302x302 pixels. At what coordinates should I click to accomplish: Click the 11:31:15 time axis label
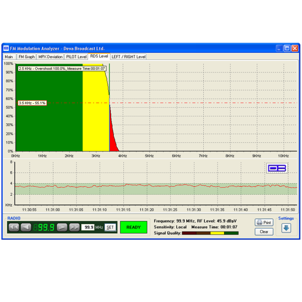coord(123,209)
